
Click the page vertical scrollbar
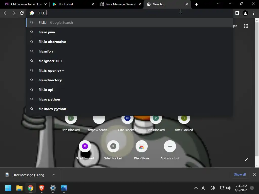[x=257, y=89]
